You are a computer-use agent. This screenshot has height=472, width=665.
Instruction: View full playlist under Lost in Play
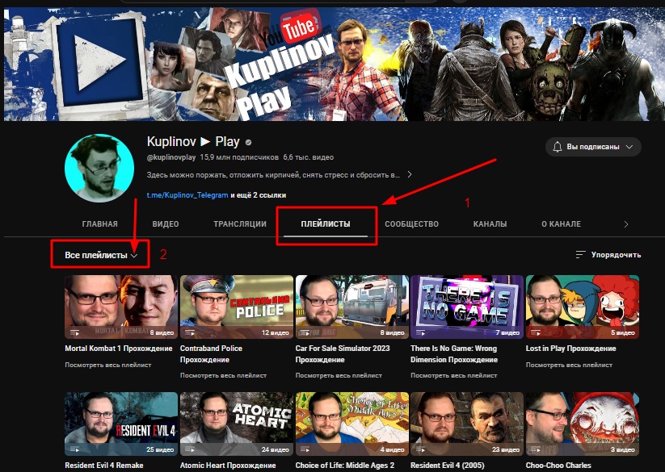pyautogui.click(x=569, y=365)
